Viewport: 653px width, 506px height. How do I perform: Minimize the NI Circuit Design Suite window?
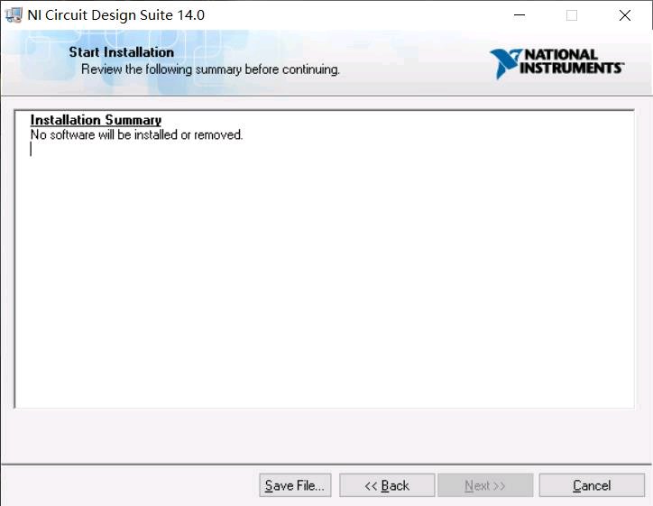coord(520,15)
